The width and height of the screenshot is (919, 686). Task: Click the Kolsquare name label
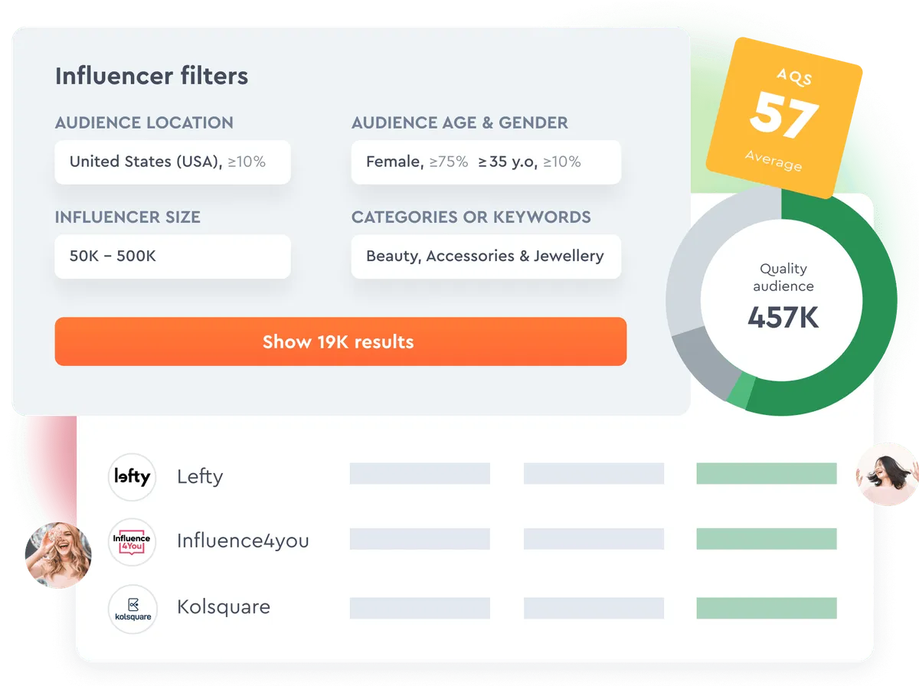coord(224,607)
